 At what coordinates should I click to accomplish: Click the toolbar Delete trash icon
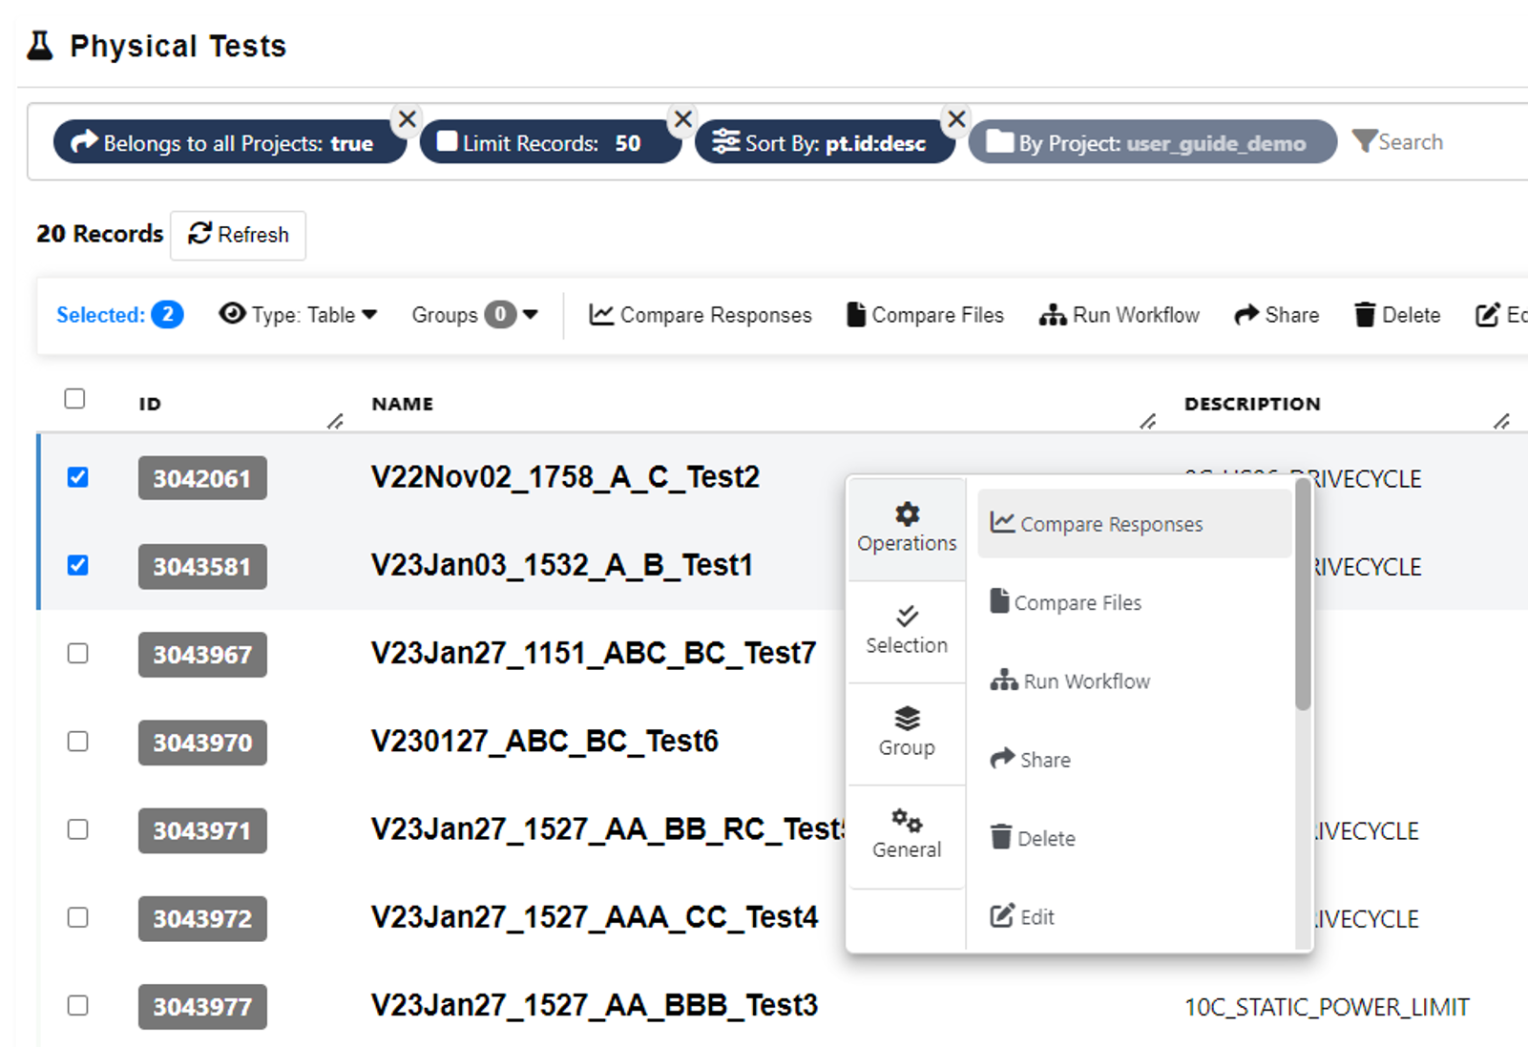click(x=1365, y=315)
